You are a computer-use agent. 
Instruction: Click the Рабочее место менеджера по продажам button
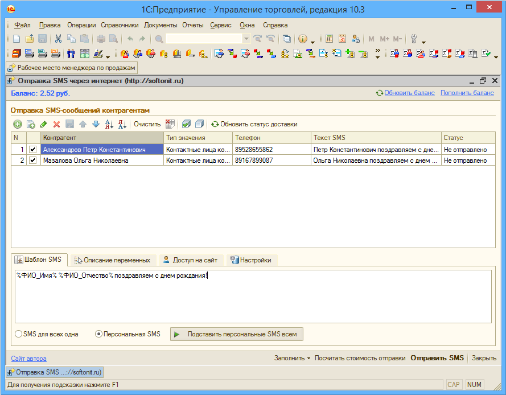tap(72, 68)
